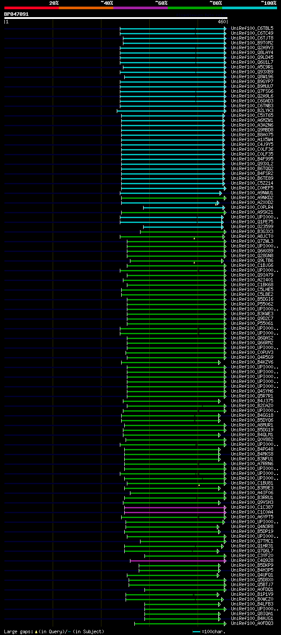Open hit UniRef100_C6TBL5
The image size is (281, 635).
252,28
